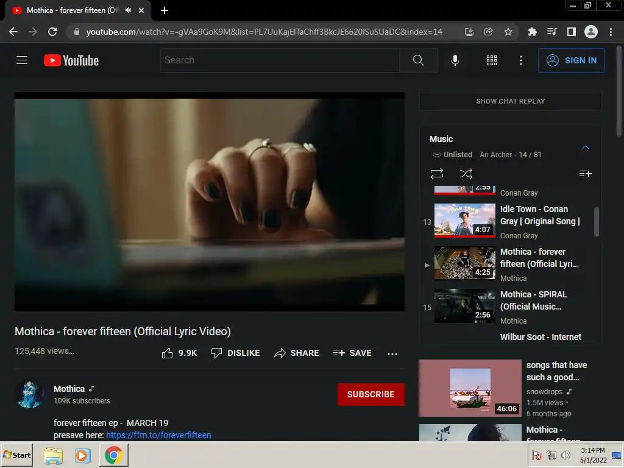Click SHOW CHAT REPLAY

(x=510, y=101)
